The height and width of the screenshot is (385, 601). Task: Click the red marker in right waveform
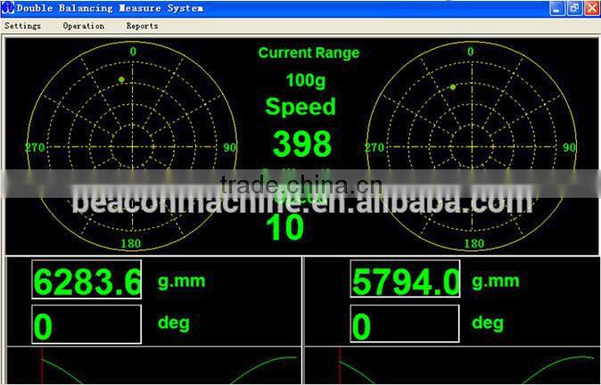coord(340,366)
